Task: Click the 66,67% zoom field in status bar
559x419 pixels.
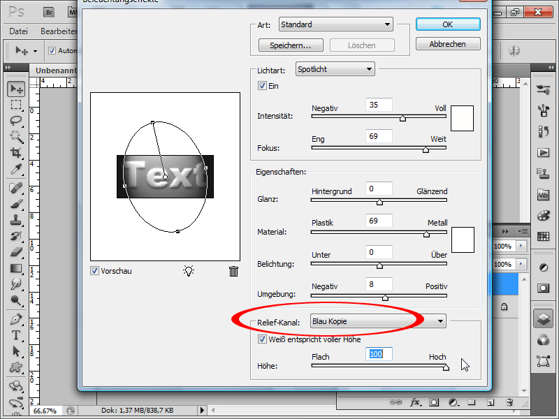Action: pos(45,411)
